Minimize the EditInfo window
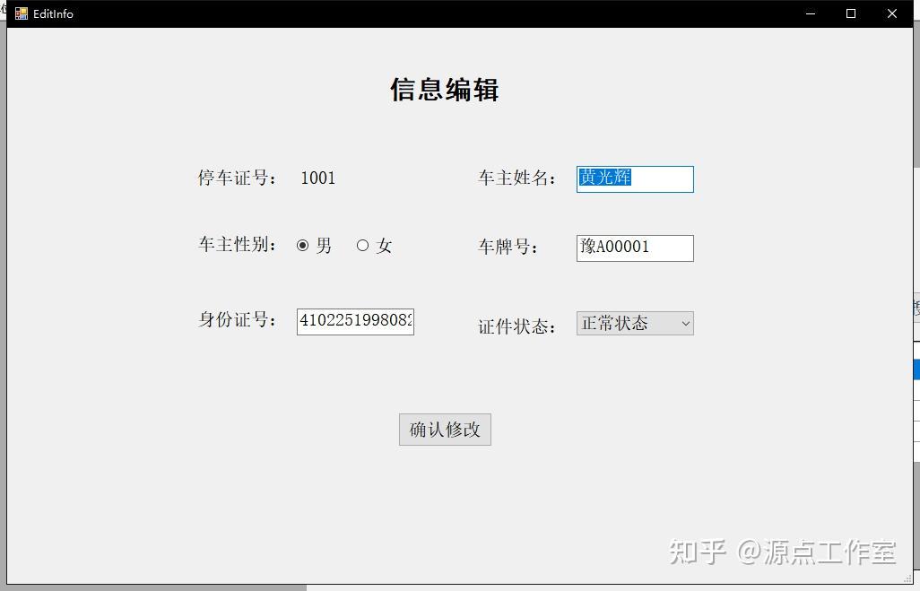 (811, 13)
